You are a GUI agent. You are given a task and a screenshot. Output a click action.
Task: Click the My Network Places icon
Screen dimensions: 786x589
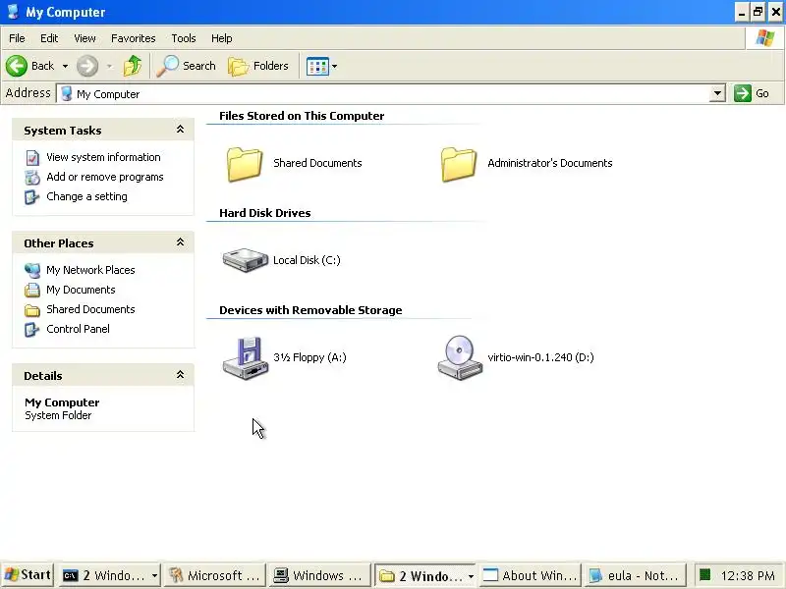(x=32, y=271)
